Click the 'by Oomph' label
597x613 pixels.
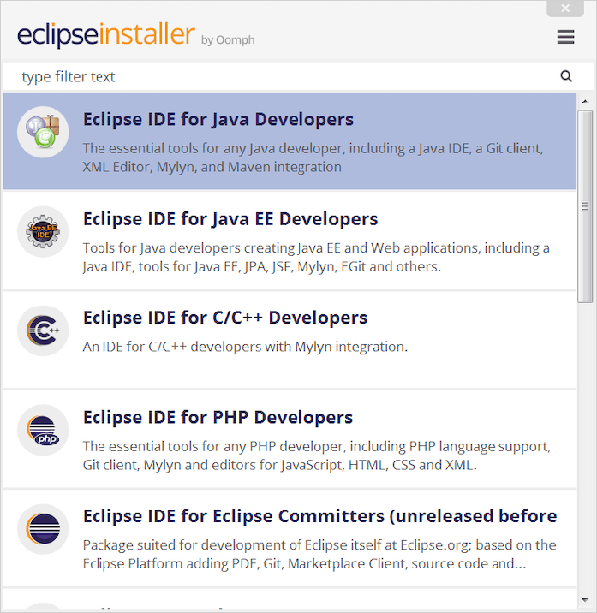pyautogui.click(x=228, y=40)
